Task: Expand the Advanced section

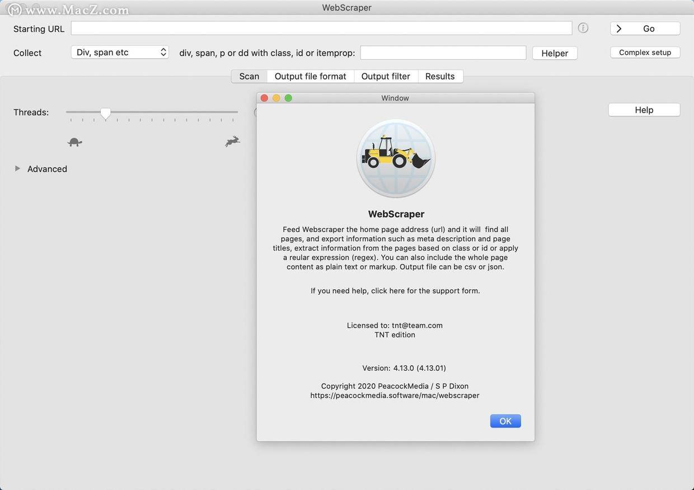Action: click(x=17, y=168)
